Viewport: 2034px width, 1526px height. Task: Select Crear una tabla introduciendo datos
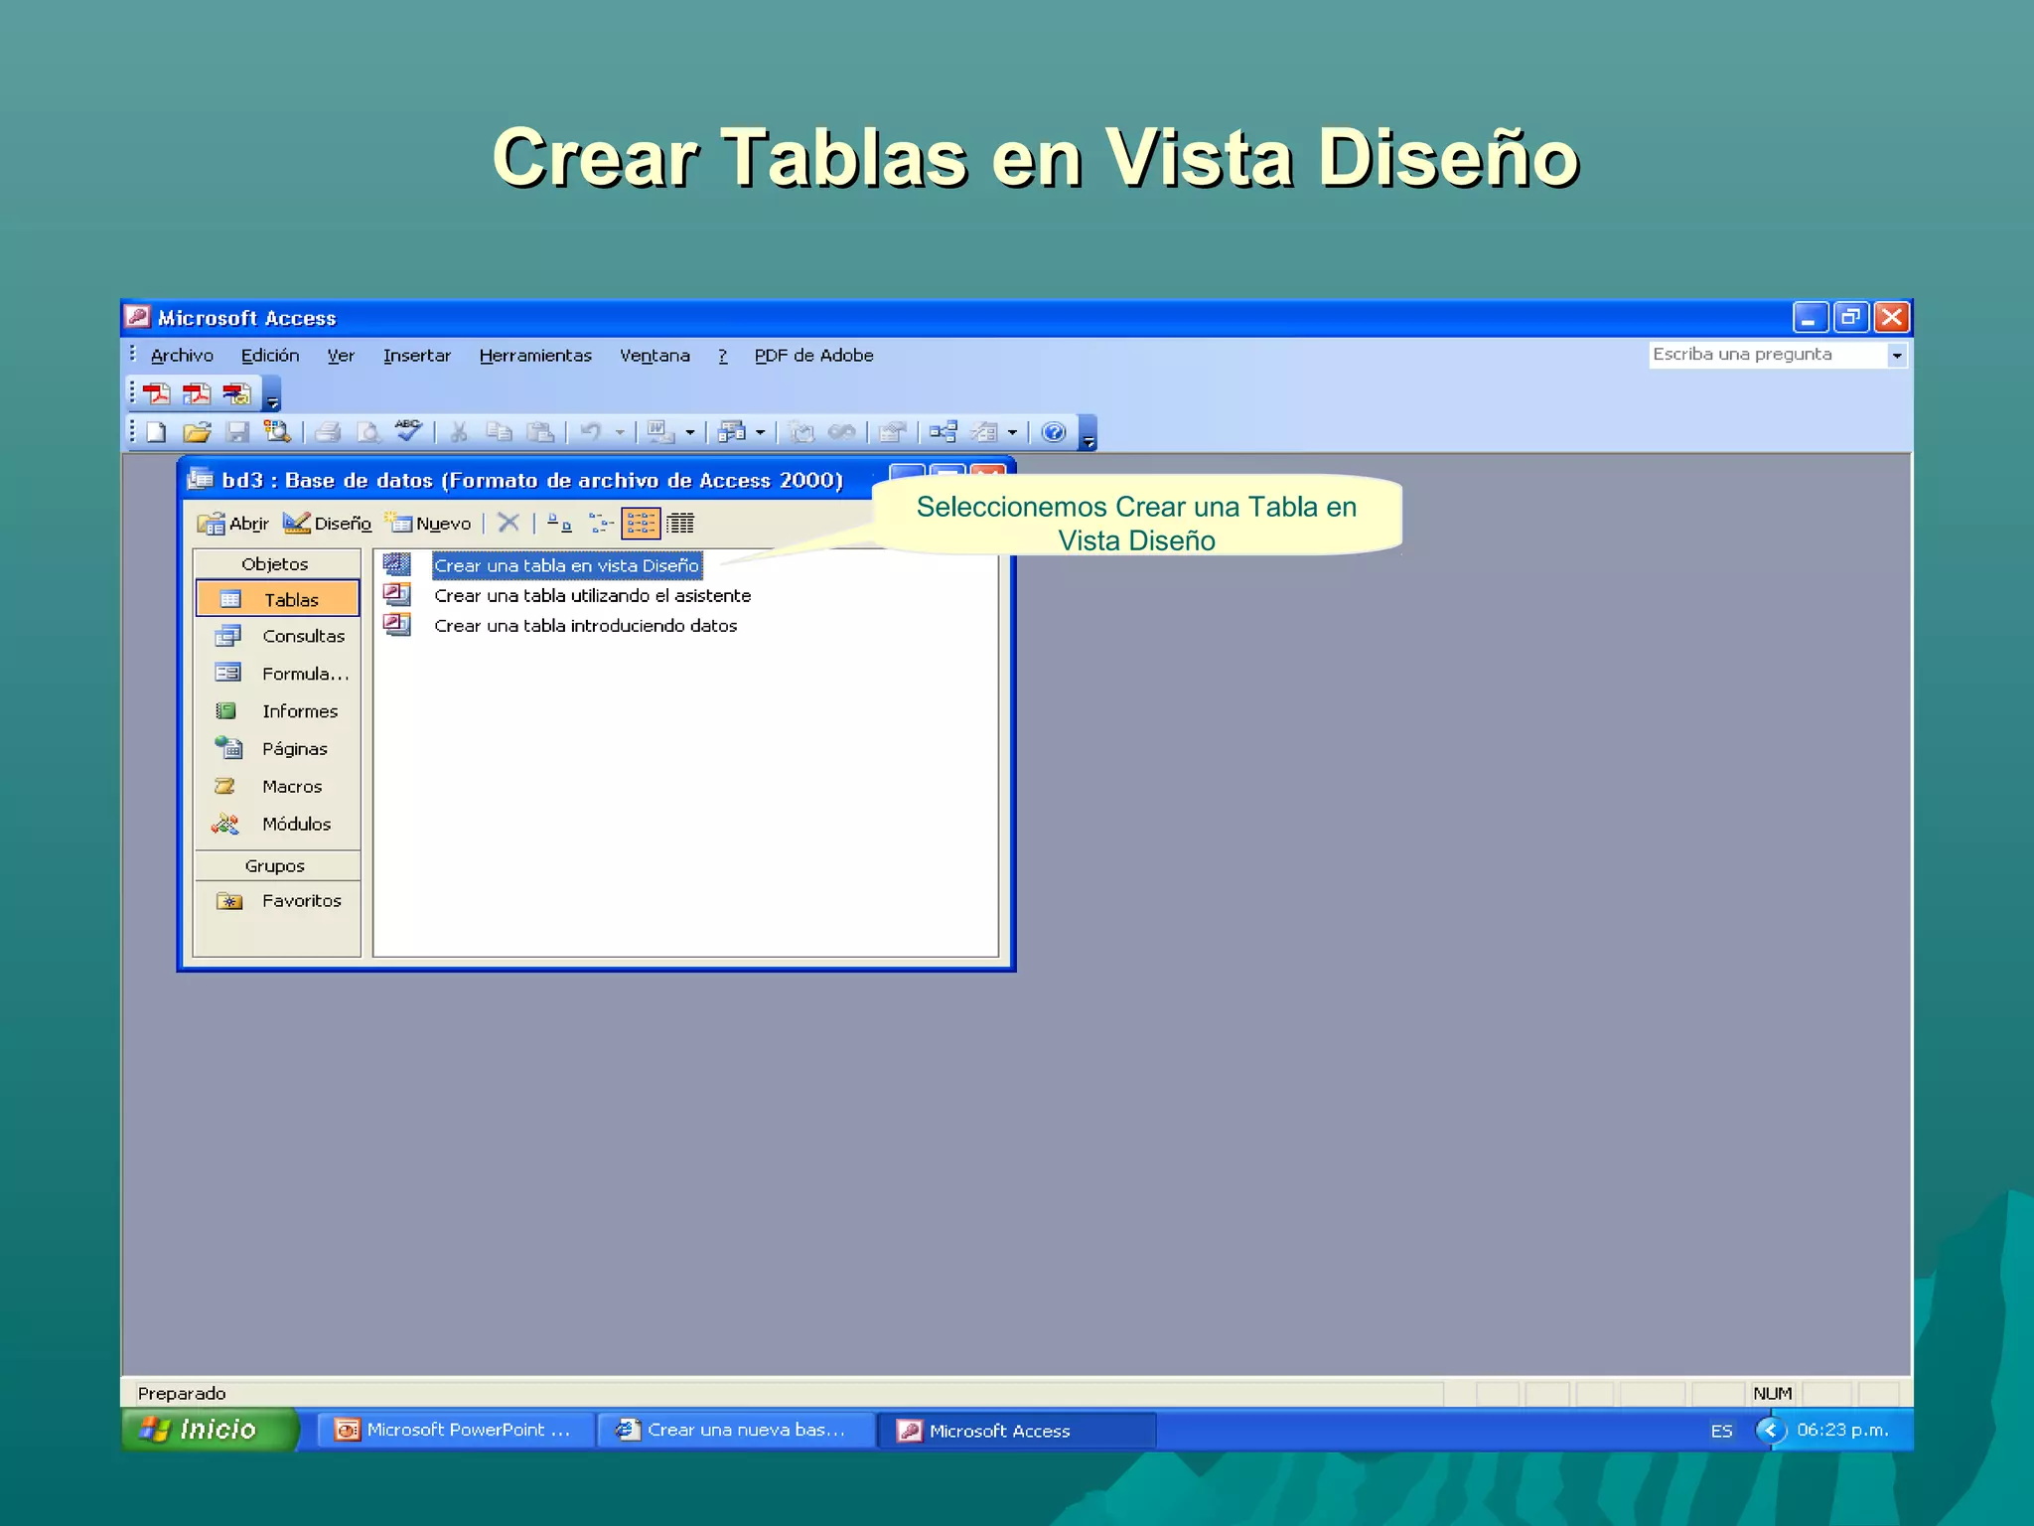click(585, 625)
